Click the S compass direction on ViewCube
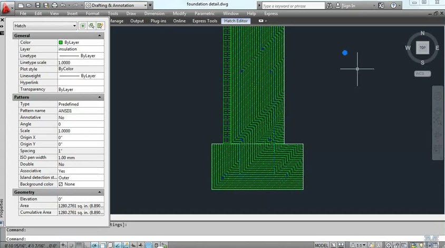 coord(422,62)
